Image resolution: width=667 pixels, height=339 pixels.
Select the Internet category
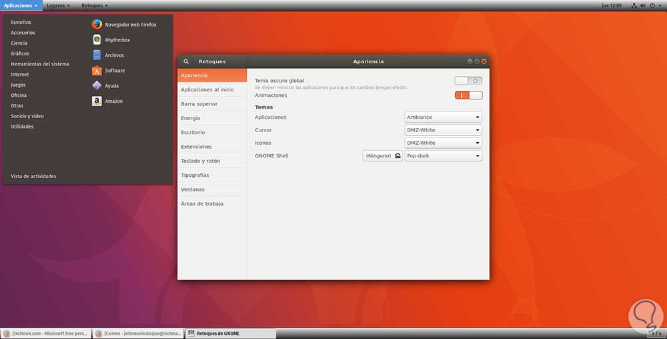click(20, 75)
